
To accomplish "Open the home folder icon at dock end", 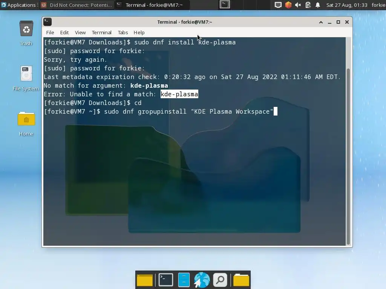I will pos(241,280).
